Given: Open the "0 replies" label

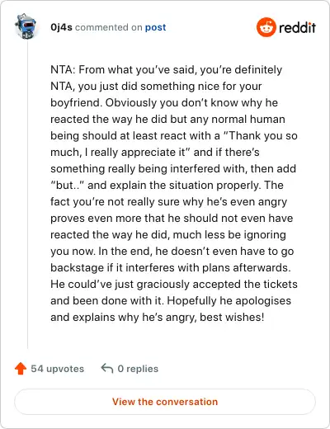Looking at the screenshot, I should click(x=138, y=369).
